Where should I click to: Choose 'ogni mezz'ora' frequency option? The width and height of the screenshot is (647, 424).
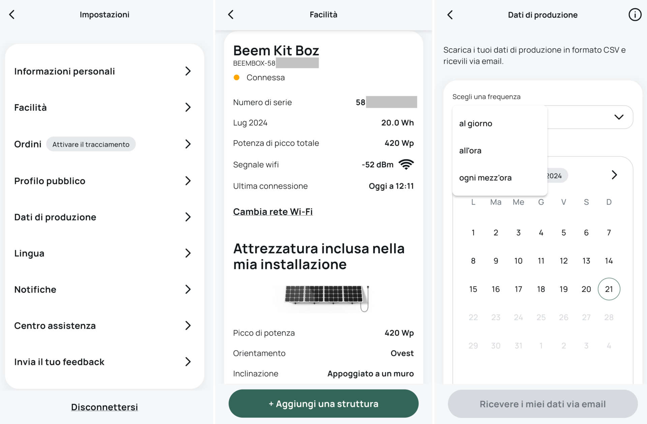click(x=485, y=178)
